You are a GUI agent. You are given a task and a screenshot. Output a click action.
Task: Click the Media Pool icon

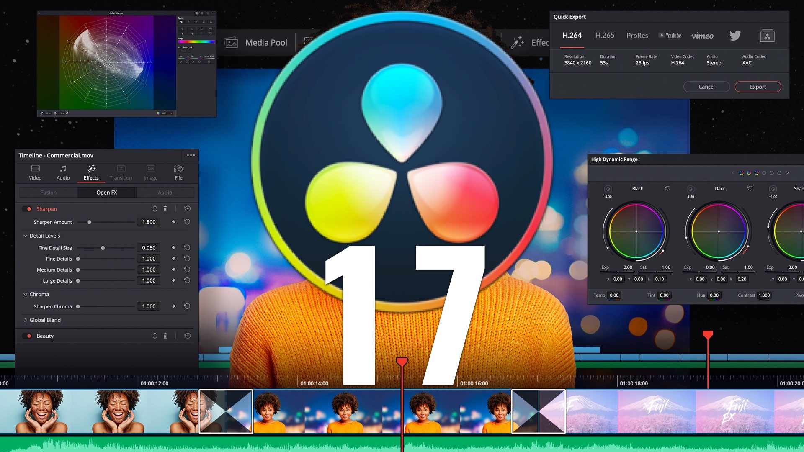pos(231,43)
